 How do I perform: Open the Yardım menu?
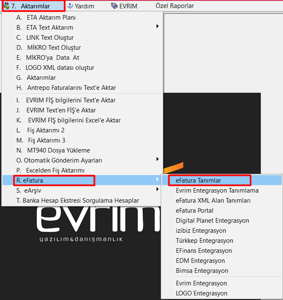81,6
